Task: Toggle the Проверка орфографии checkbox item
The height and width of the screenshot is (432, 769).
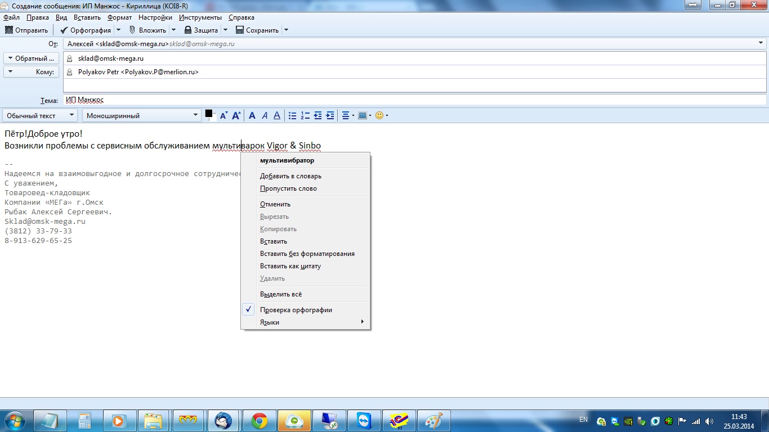Action: click(306, 310)
